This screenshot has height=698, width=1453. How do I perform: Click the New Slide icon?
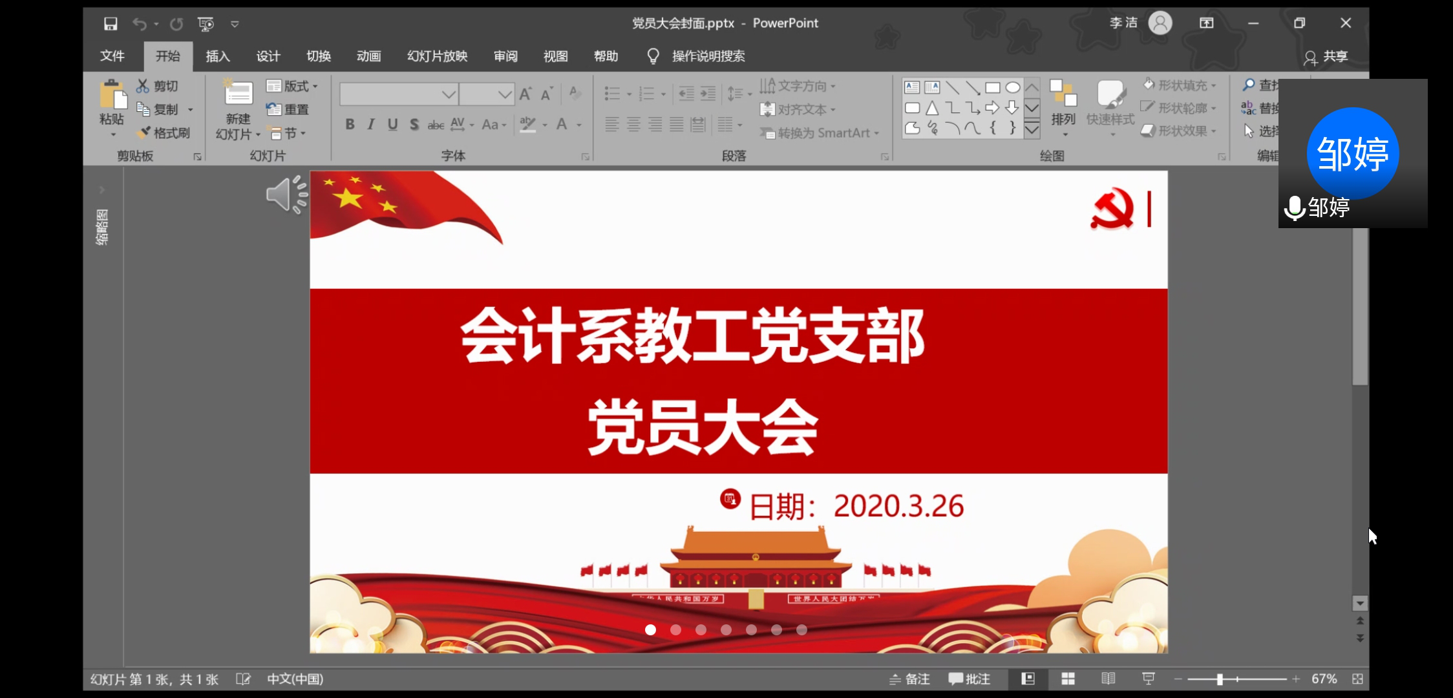(x=238, y=94)
